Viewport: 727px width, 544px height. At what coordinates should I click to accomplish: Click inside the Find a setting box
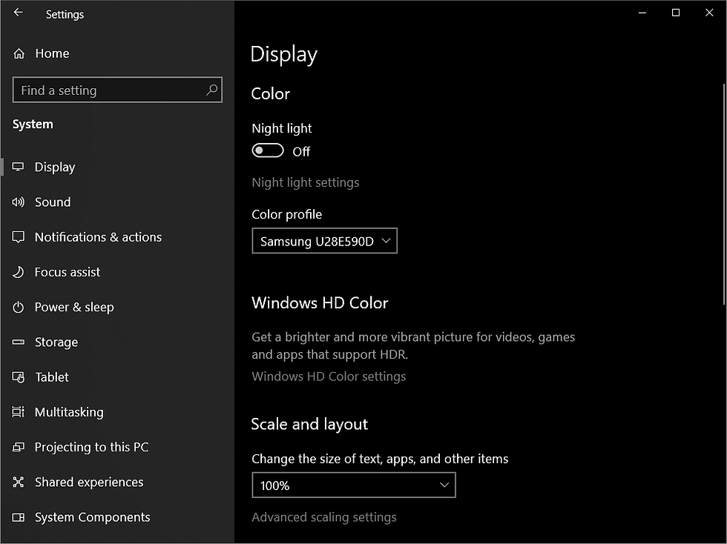116,90
